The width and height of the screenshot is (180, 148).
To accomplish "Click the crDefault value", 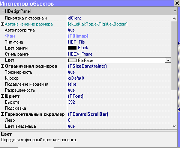I will tap(76, 78).
